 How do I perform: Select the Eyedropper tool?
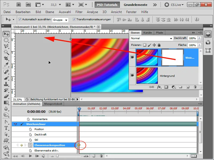(x=6, y=65)
